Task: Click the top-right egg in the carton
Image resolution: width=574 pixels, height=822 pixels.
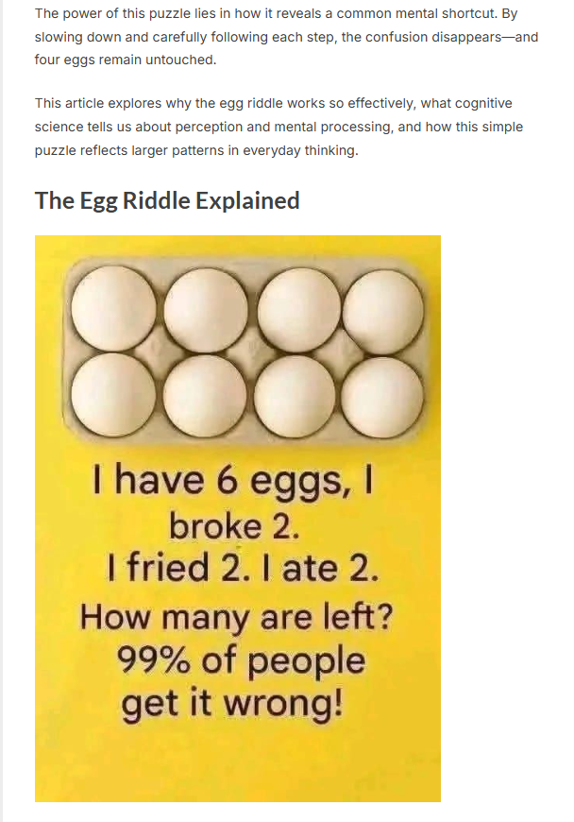Action: pos(382,308)
